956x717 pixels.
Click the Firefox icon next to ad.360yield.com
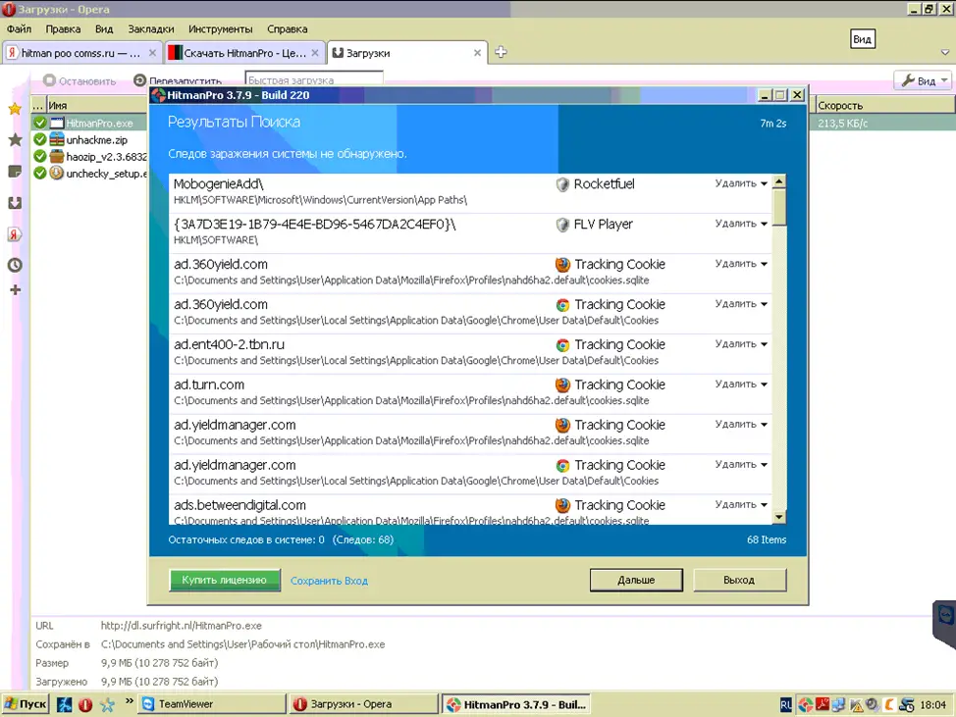[562, 265]
